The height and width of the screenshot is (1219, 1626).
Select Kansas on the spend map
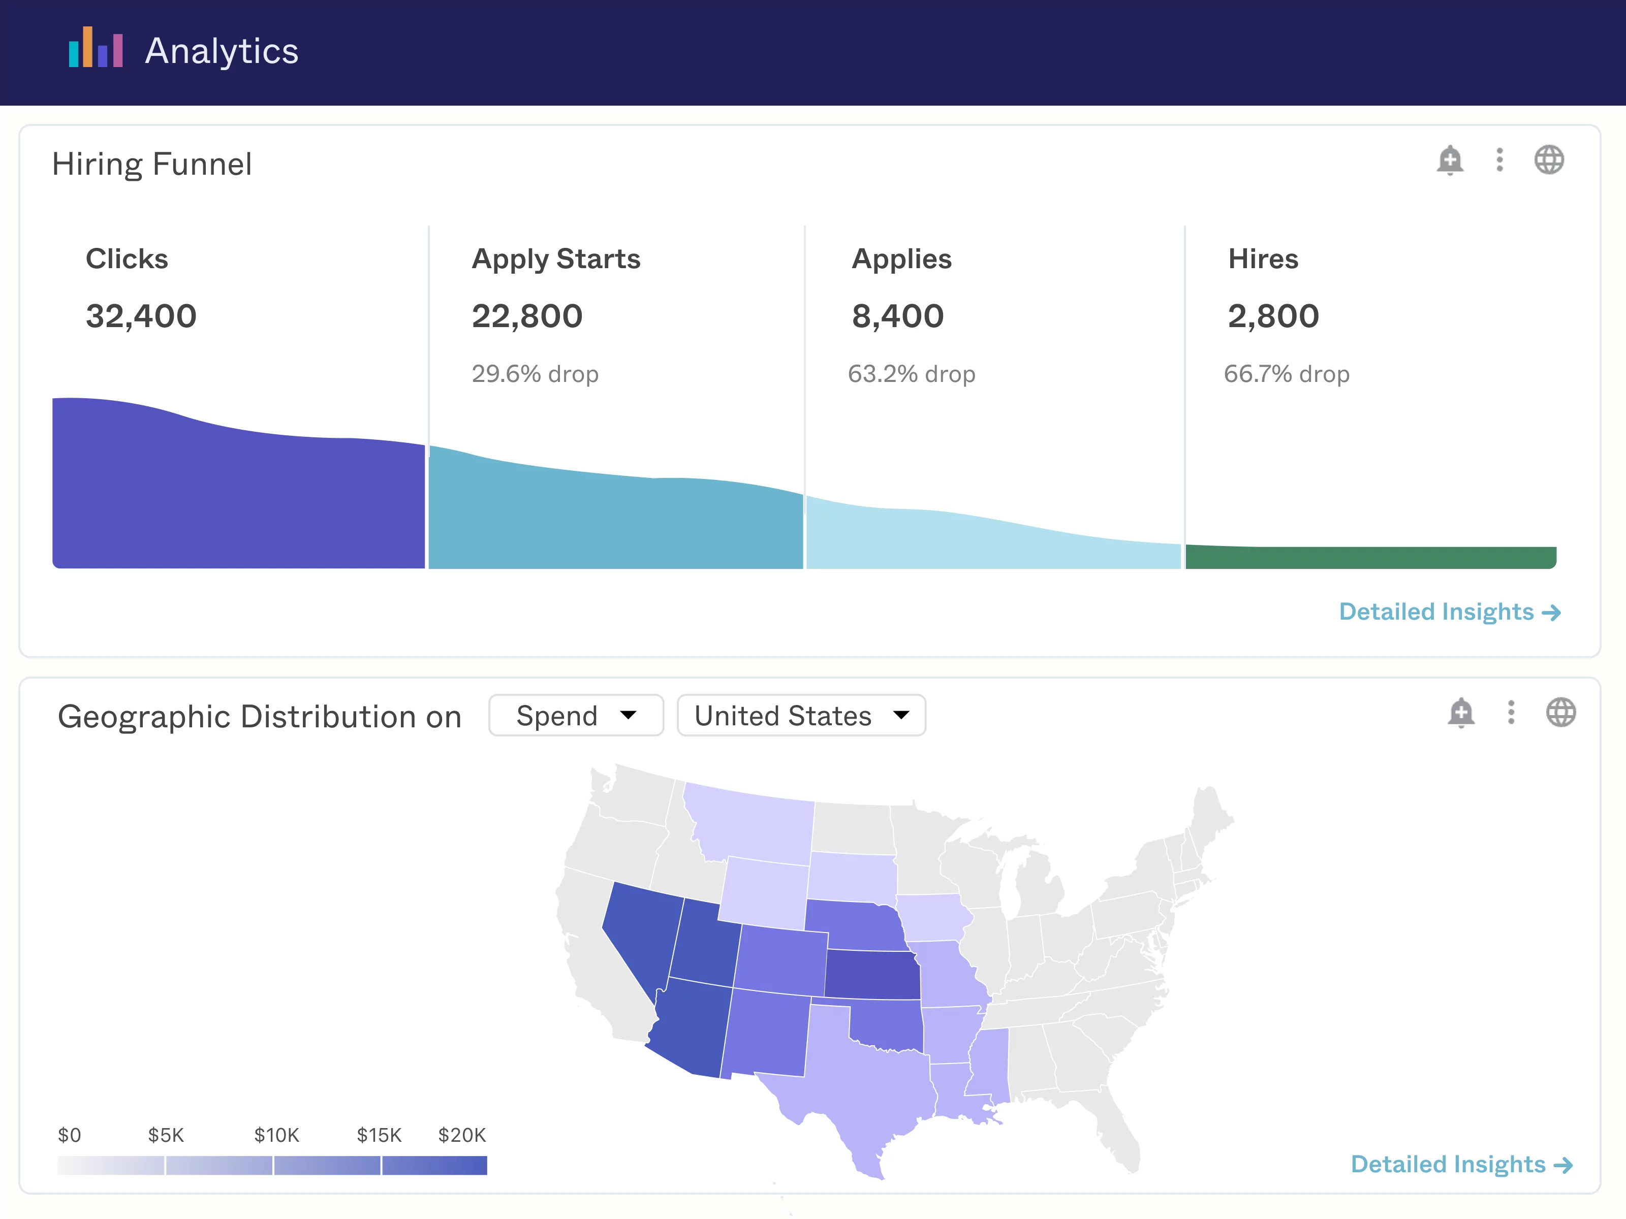873,974
